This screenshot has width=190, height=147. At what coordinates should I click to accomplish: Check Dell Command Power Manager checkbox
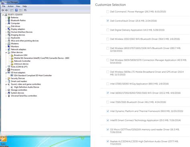point(108,12)
